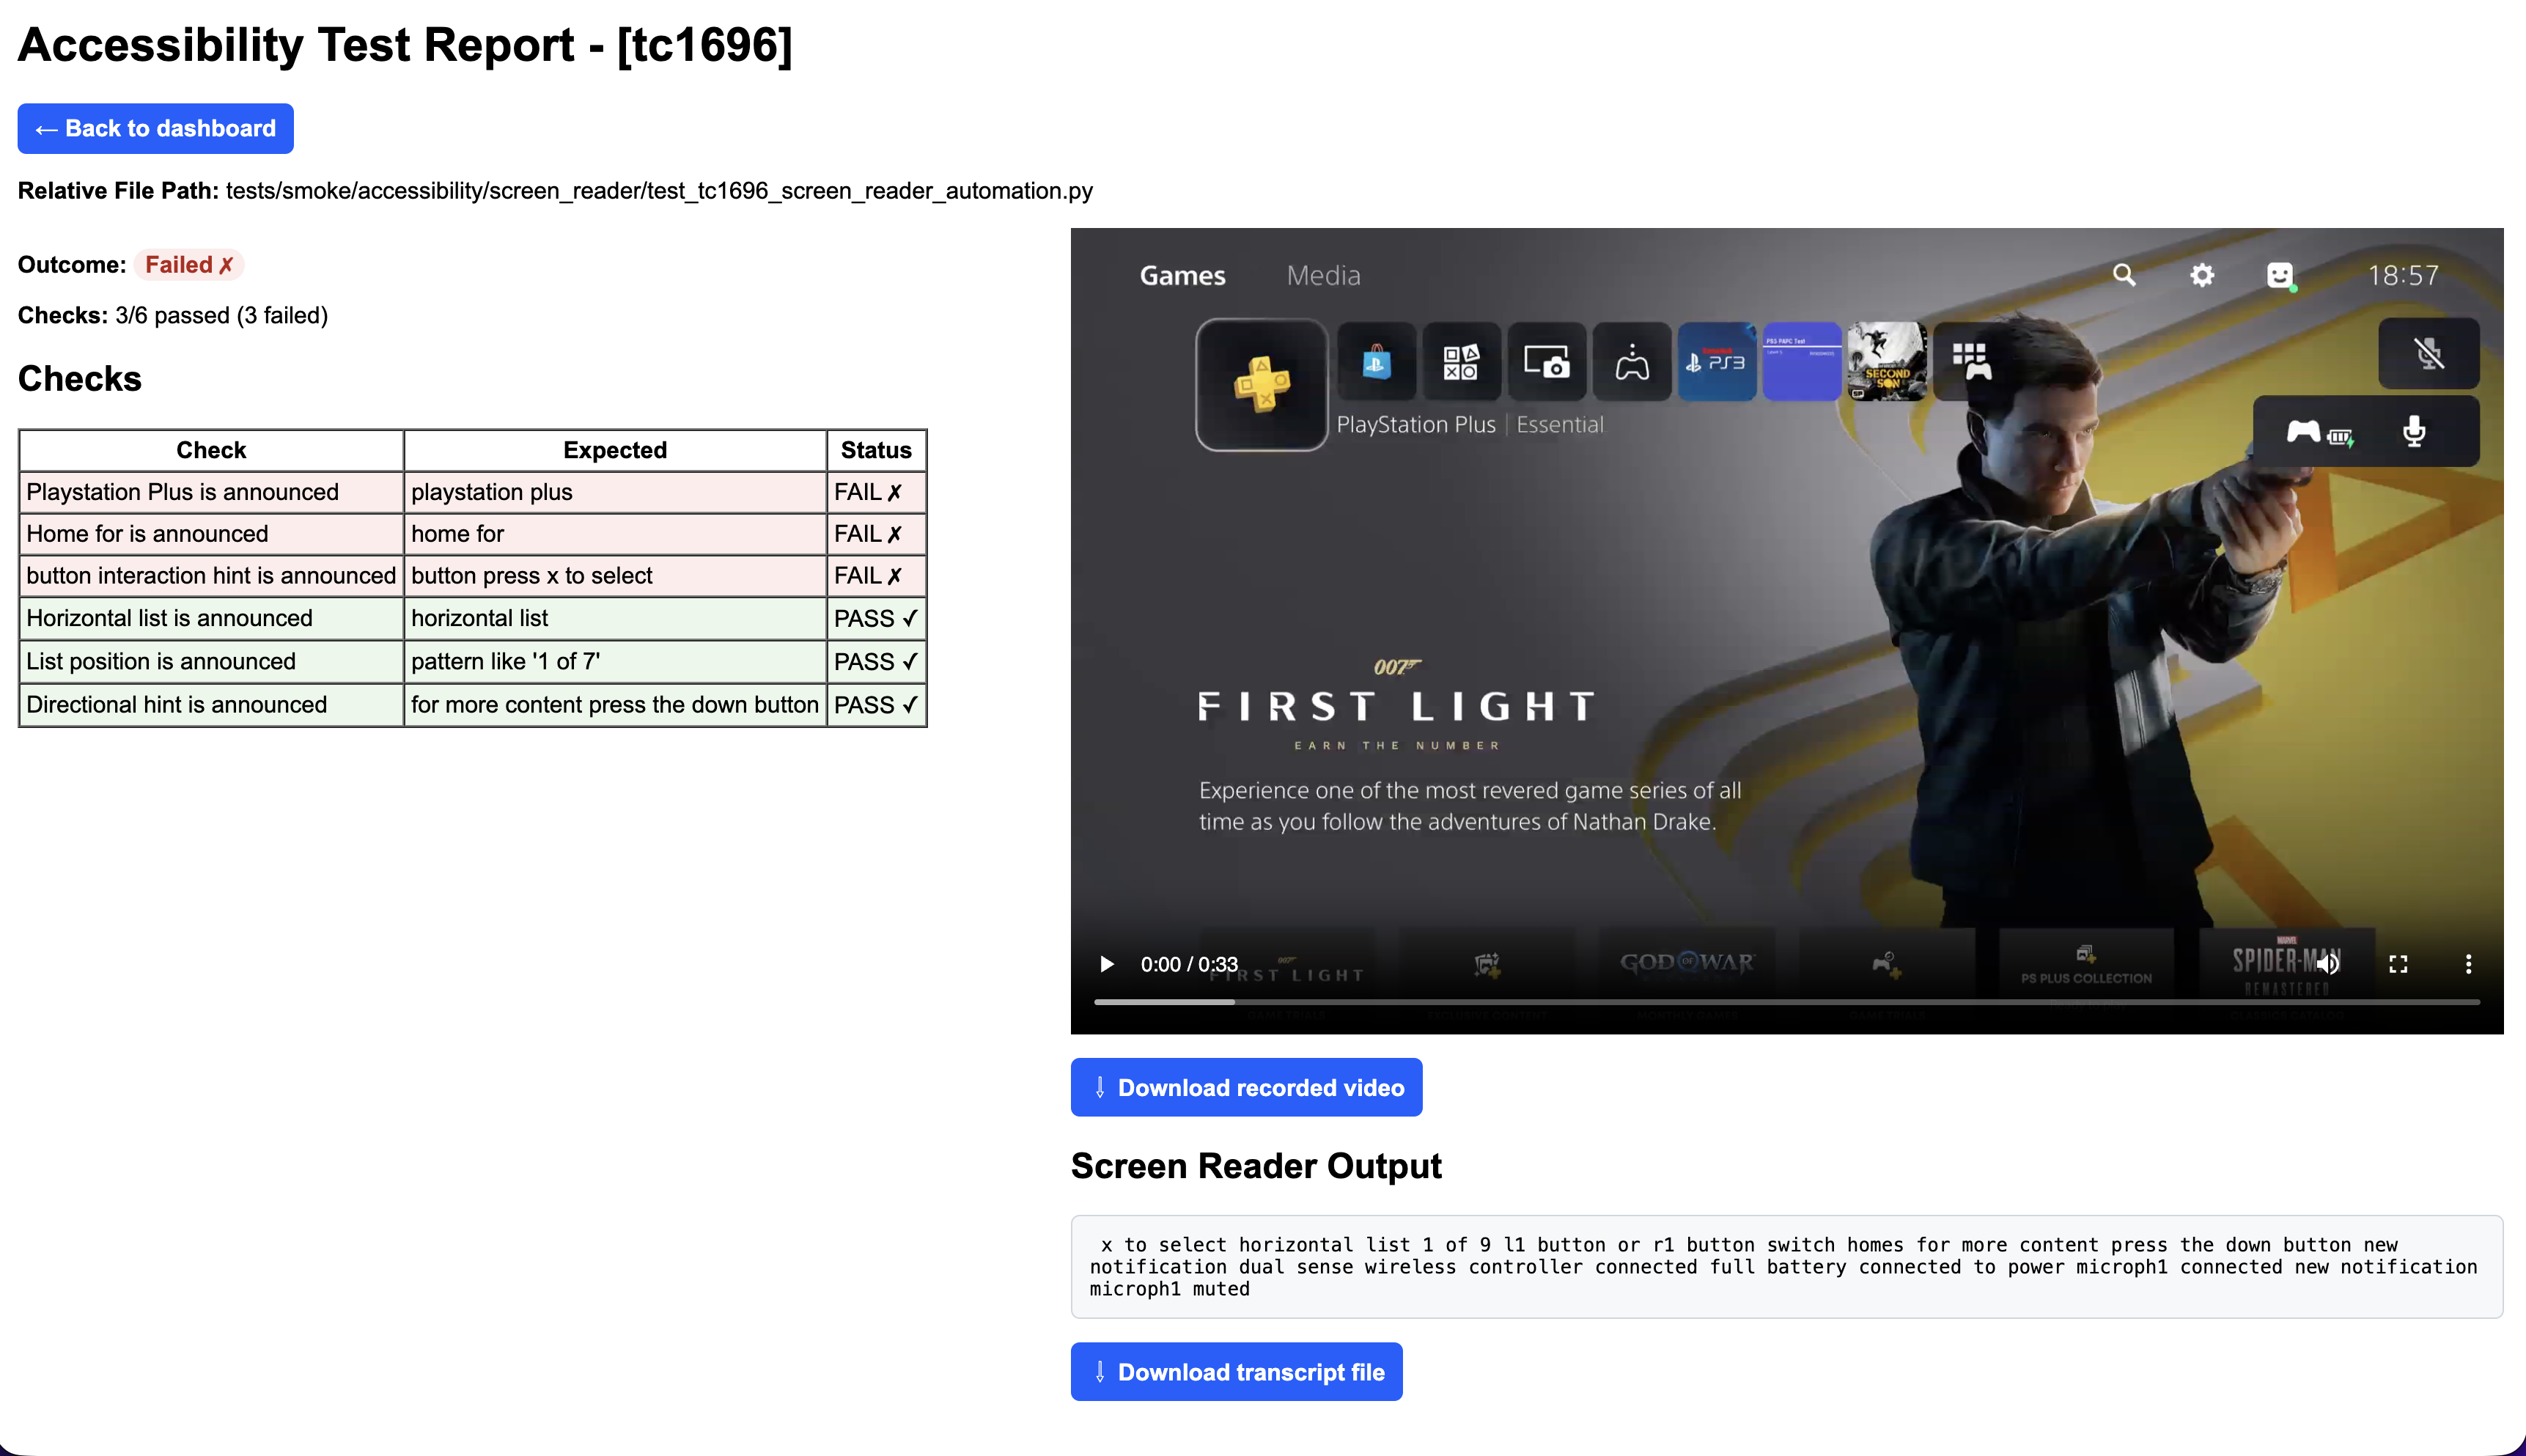This screenshot has height=1456, width=2526.
Task: Click the controller battery icon
Action: (x=2319, y=432)
